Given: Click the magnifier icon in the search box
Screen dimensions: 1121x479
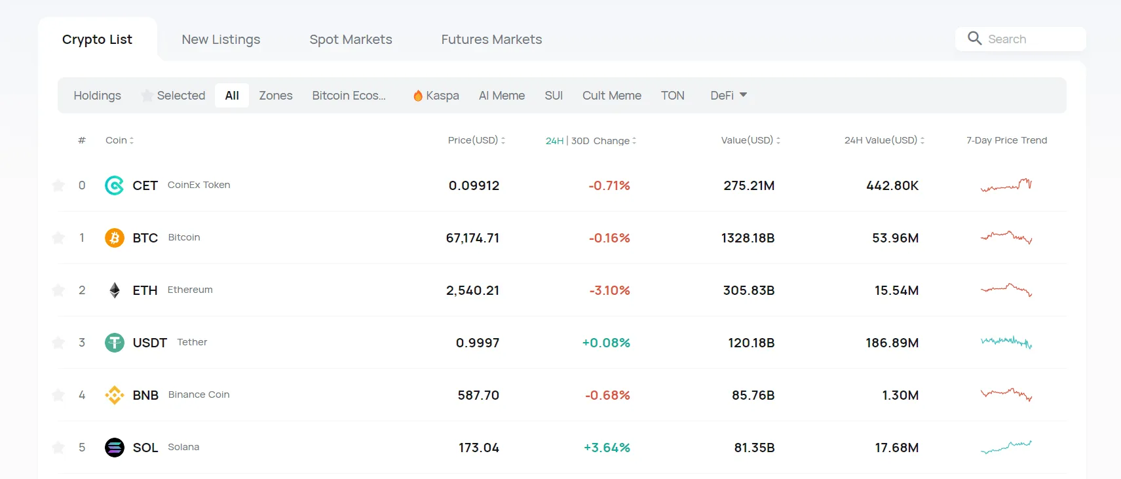Looking at the screenshot, I should [x=975, y=39].
